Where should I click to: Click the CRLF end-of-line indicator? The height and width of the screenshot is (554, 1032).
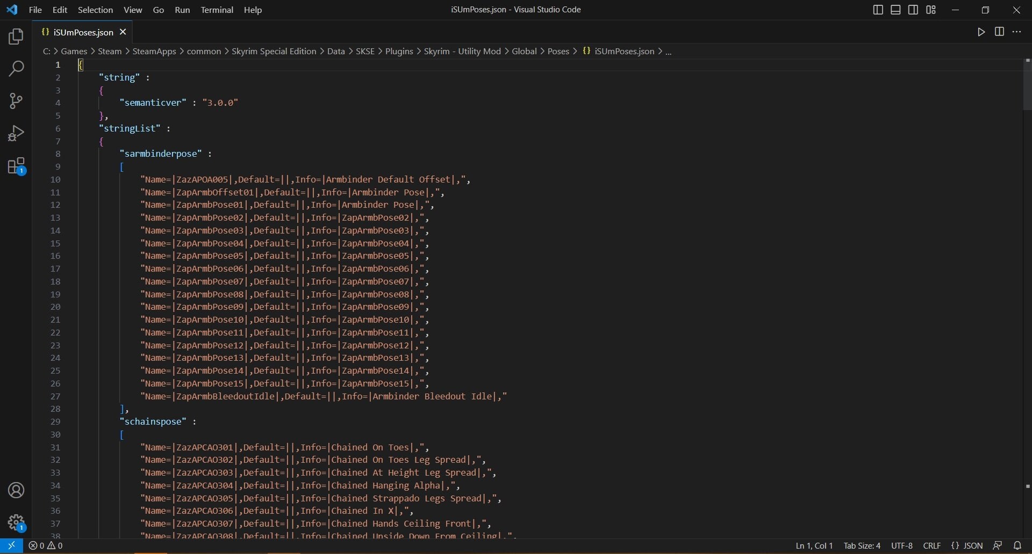click(x=932, y=545)
